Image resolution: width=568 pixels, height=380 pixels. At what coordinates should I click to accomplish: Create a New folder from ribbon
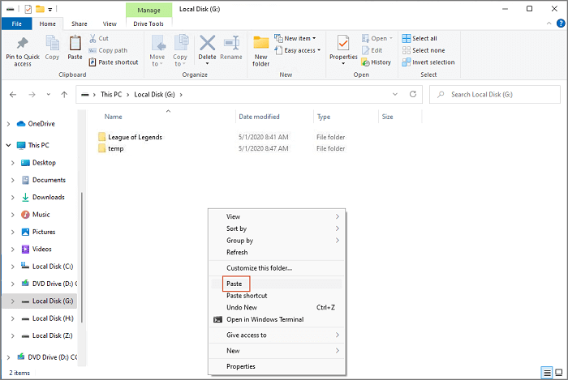coord(260,47)
